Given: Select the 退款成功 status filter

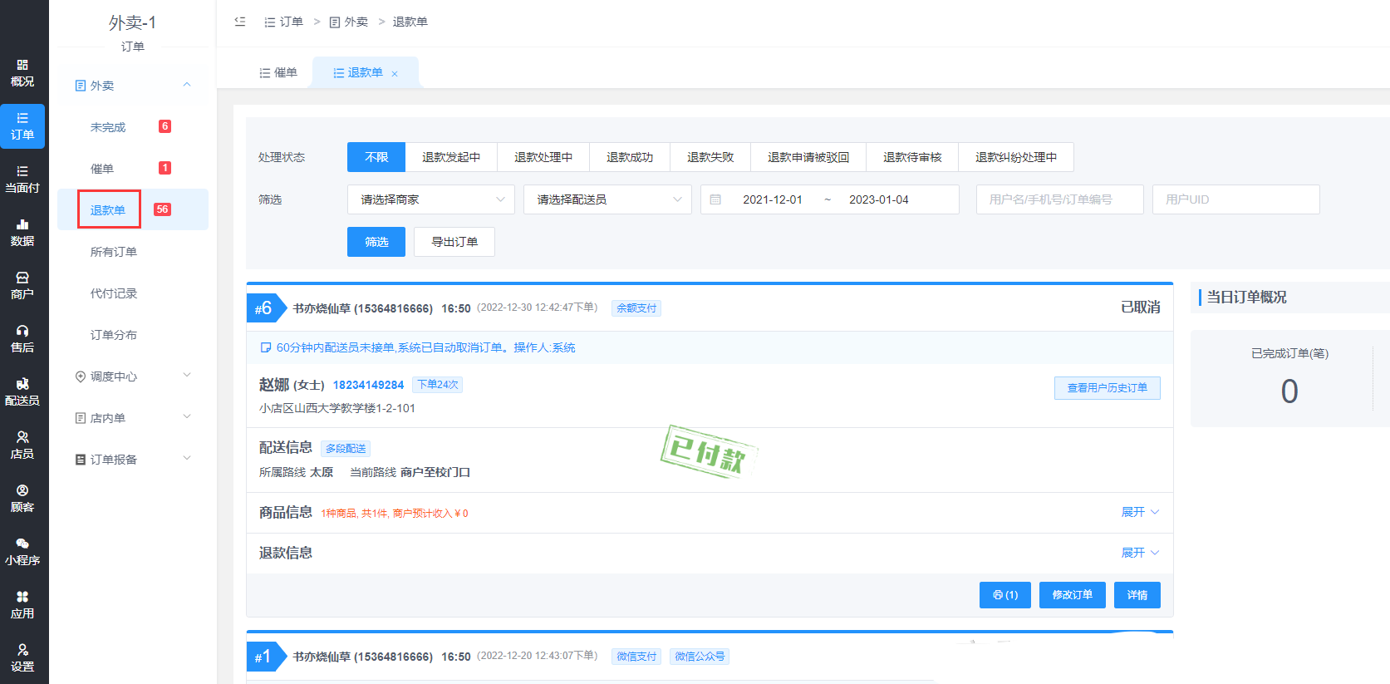Looking at the screenshot, I should coord(630,157).
